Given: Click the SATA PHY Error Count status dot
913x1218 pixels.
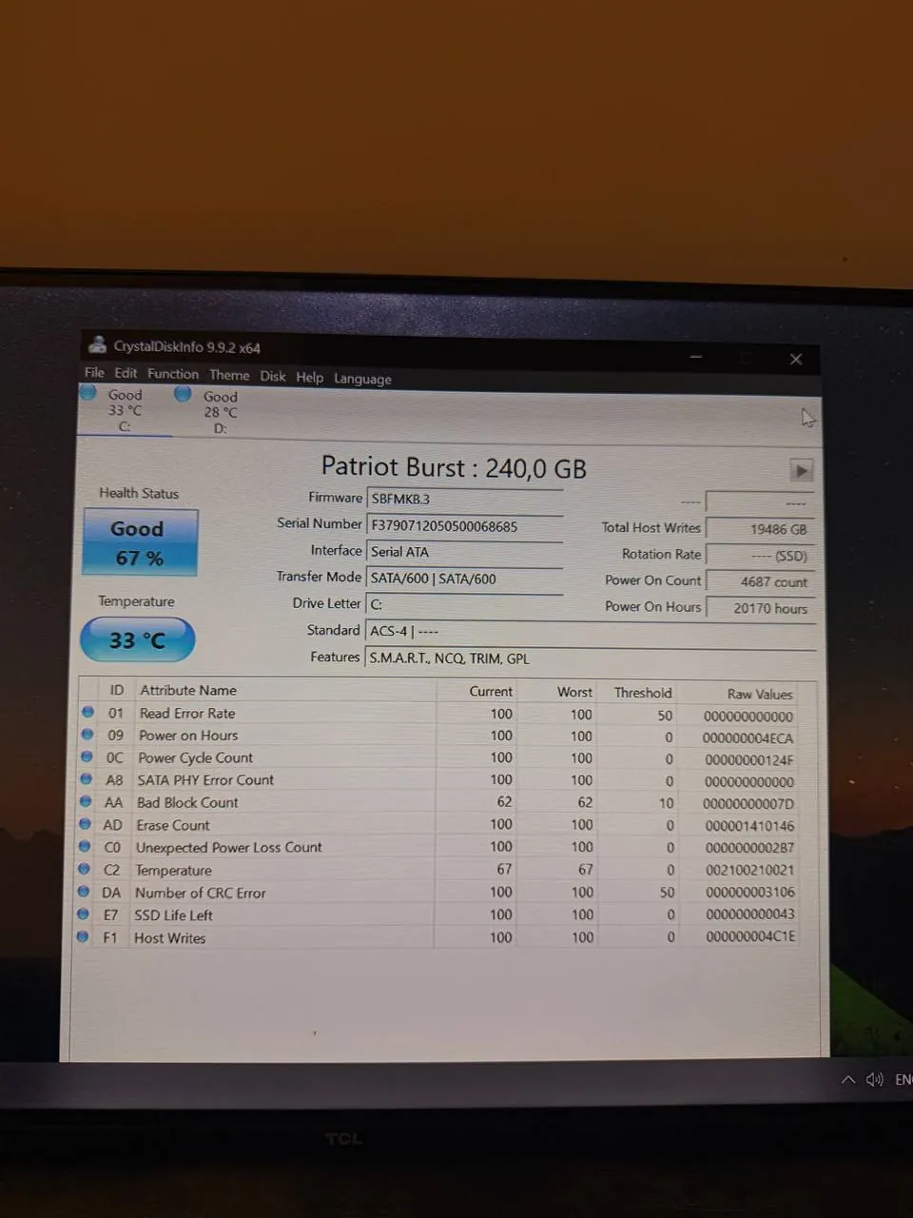Looking at the screenshot, I should pos(86,778).
